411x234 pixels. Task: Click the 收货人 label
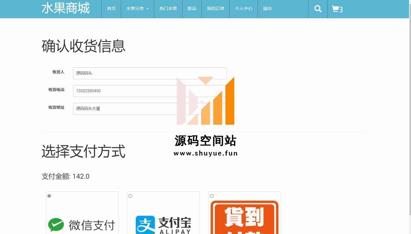(x=58, y=72)
